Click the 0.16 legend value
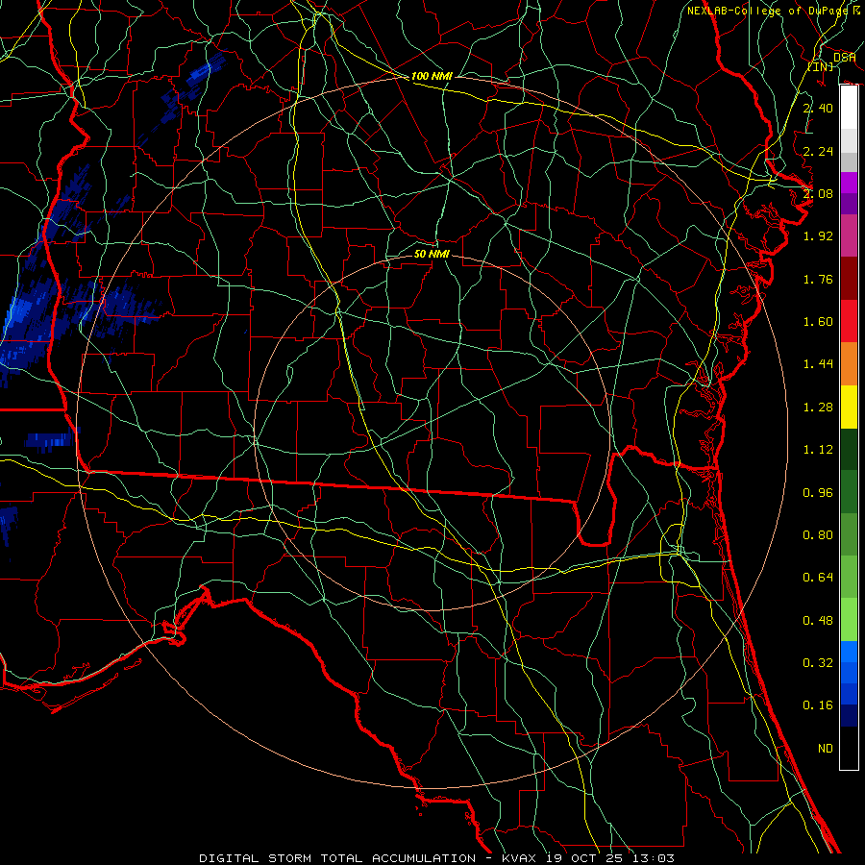 (x=818, y=705)
